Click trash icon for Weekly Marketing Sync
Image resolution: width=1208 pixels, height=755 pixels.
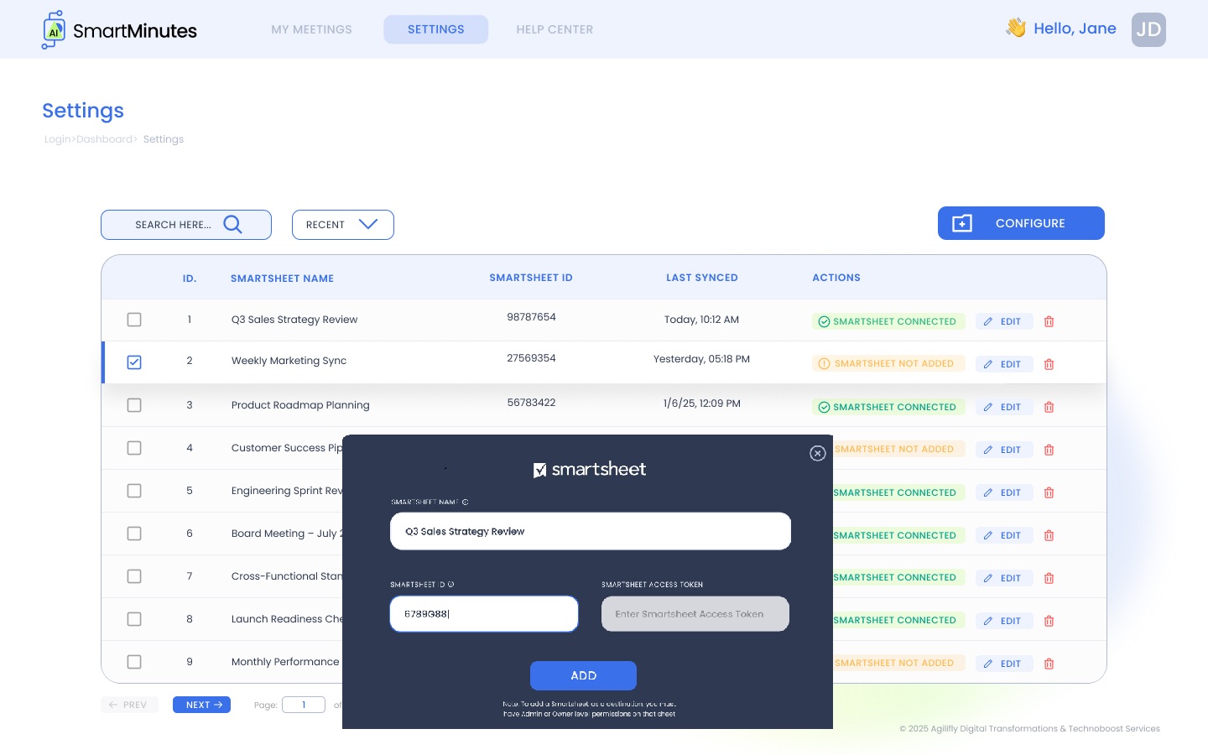click(1049, 365)
